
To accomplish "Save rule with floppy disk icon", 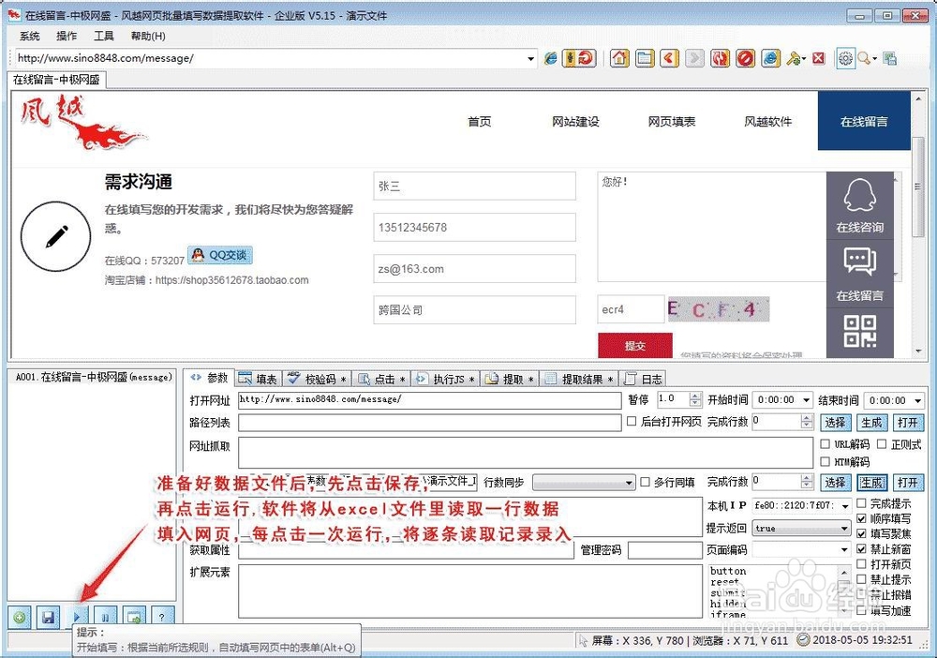I will pos(49,617).
